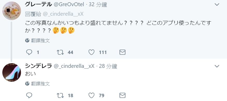
Task: Open the 32 分鐘 timestamp
Action: point(98,5)
